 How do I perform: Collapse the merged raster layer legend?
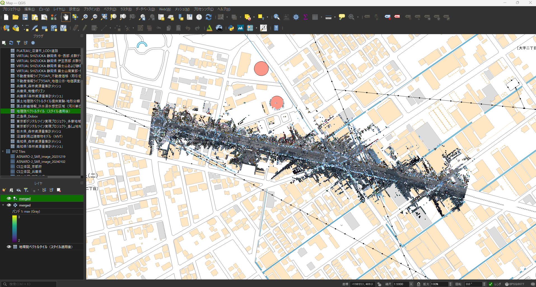pos(3,205)
